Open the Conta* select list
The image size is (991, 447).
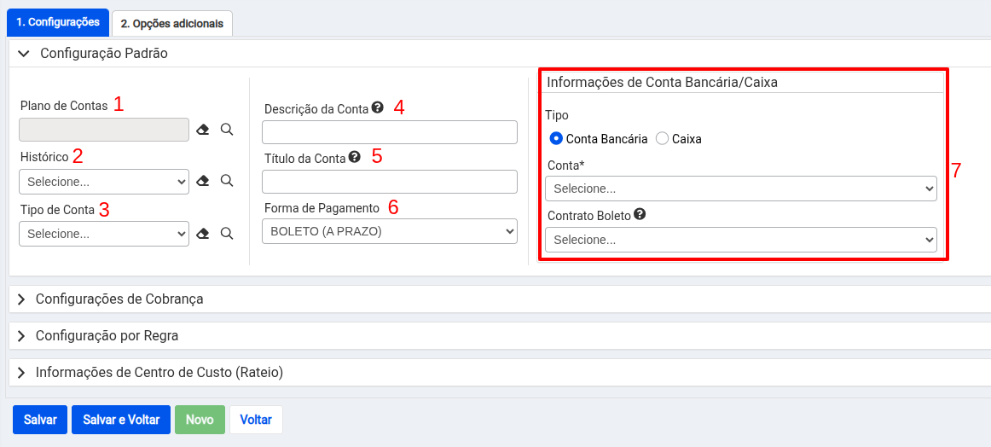point(741,189)
